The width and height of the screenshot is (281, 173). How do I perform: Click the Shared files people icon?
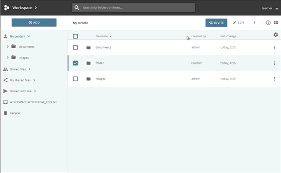(x=5, y=69)
